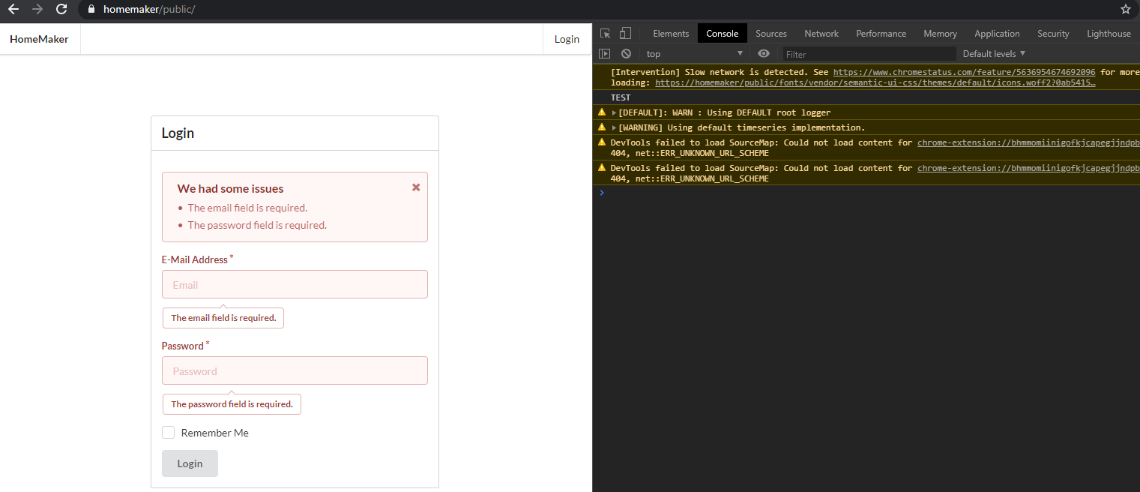The height and width of the screenshot is (492, 1140).
Task: Expand the default timeseries WARNING entry
Action: (615, 127)
